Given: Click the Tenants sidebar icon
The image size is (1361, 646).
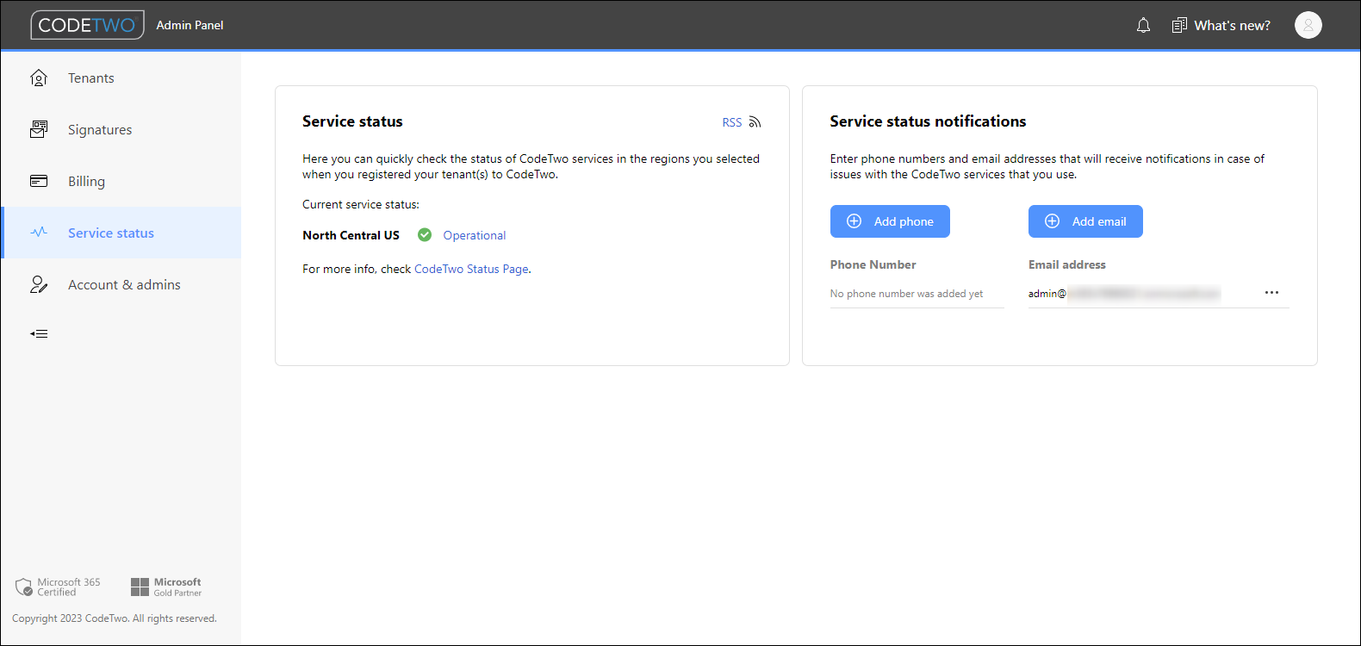Looking at the screenshot, I should click(x=39, y=78).
